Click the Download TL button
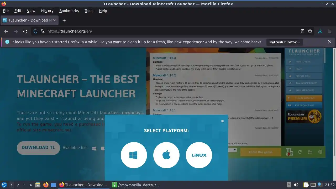 tap(38, 148)
